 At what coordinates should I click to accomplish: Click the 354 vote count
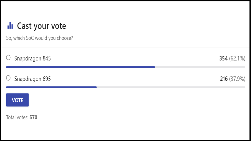223,58
